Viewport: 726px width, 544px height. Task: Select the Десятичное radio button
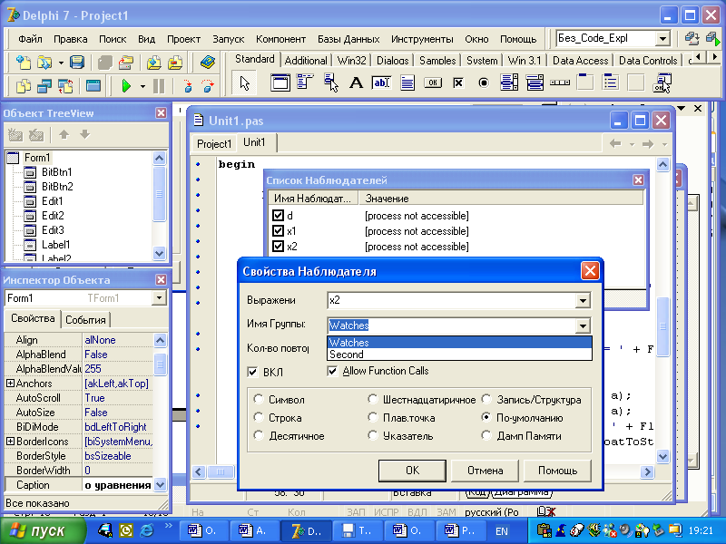pyautogui.click(x=259, y=435)
